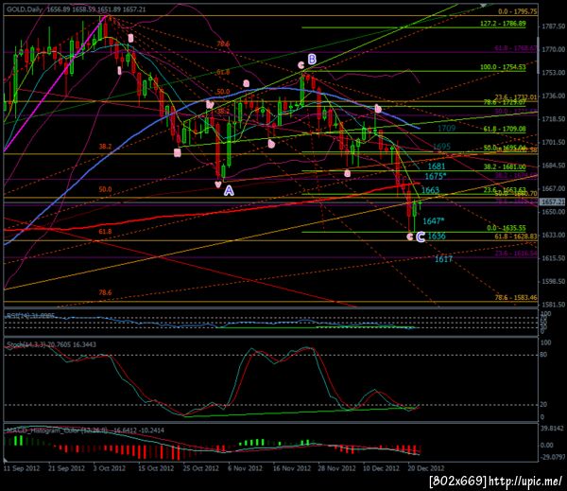Select the '0.0 - 1795.75' Fibonacci label

point(518,11)
